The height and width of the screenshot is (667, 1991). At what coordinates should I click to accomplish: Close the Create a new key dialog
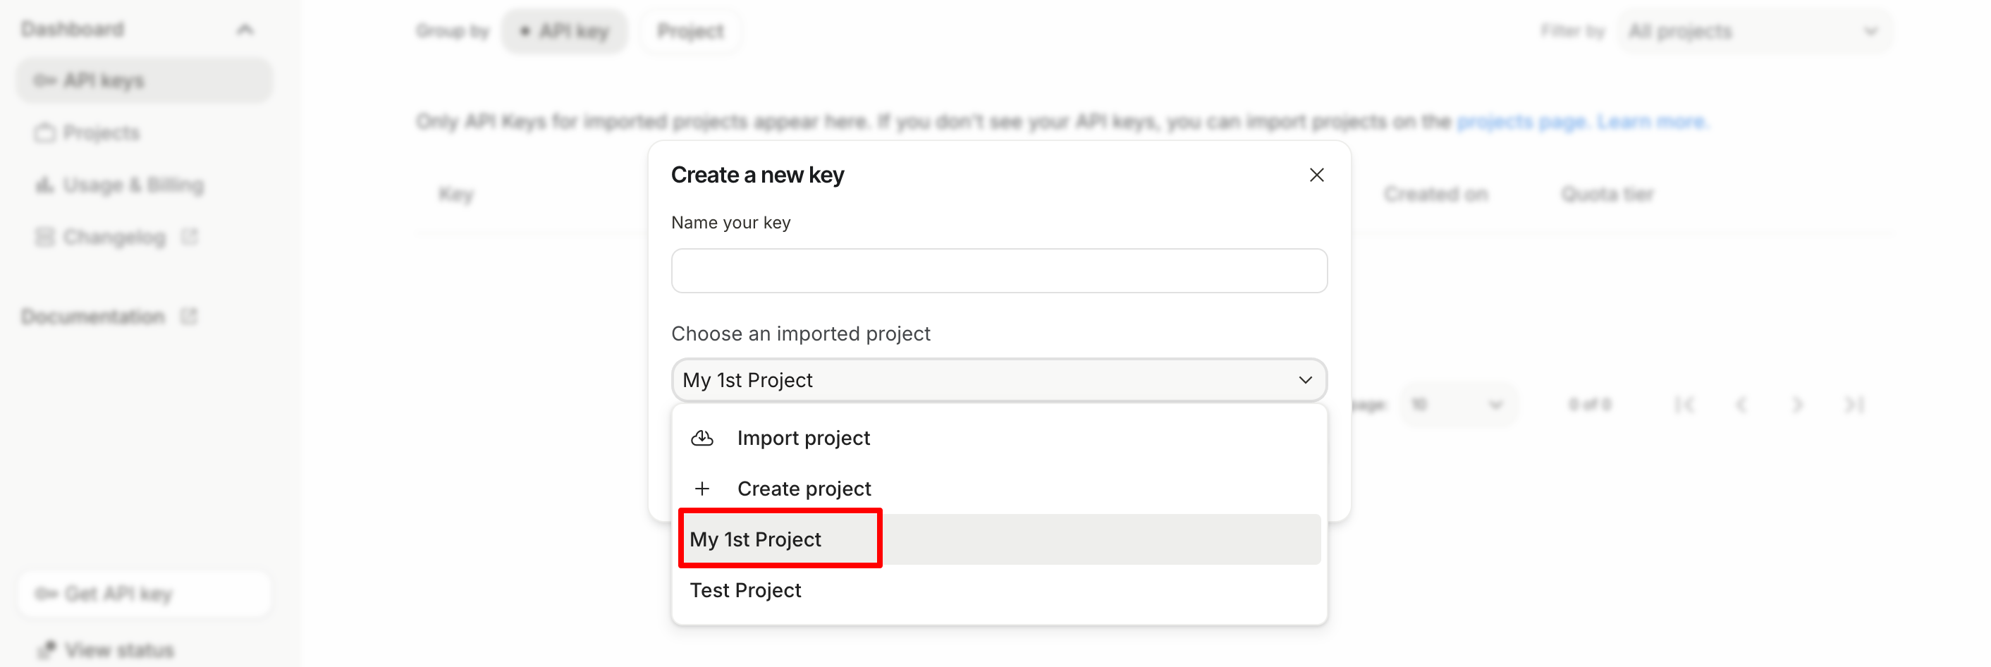[1316, 176]
